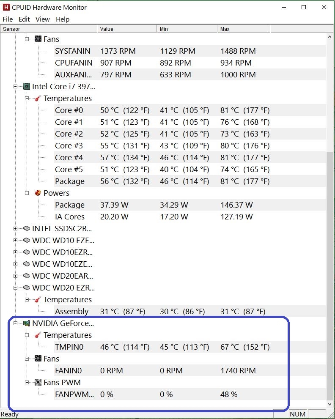Click the NVIDIA GeForce graphics card icon
The image size is (335, 419).
pos(27,323)
